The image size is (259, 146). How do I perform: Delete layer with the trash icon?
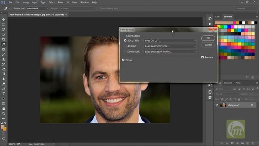pos(253,143)
